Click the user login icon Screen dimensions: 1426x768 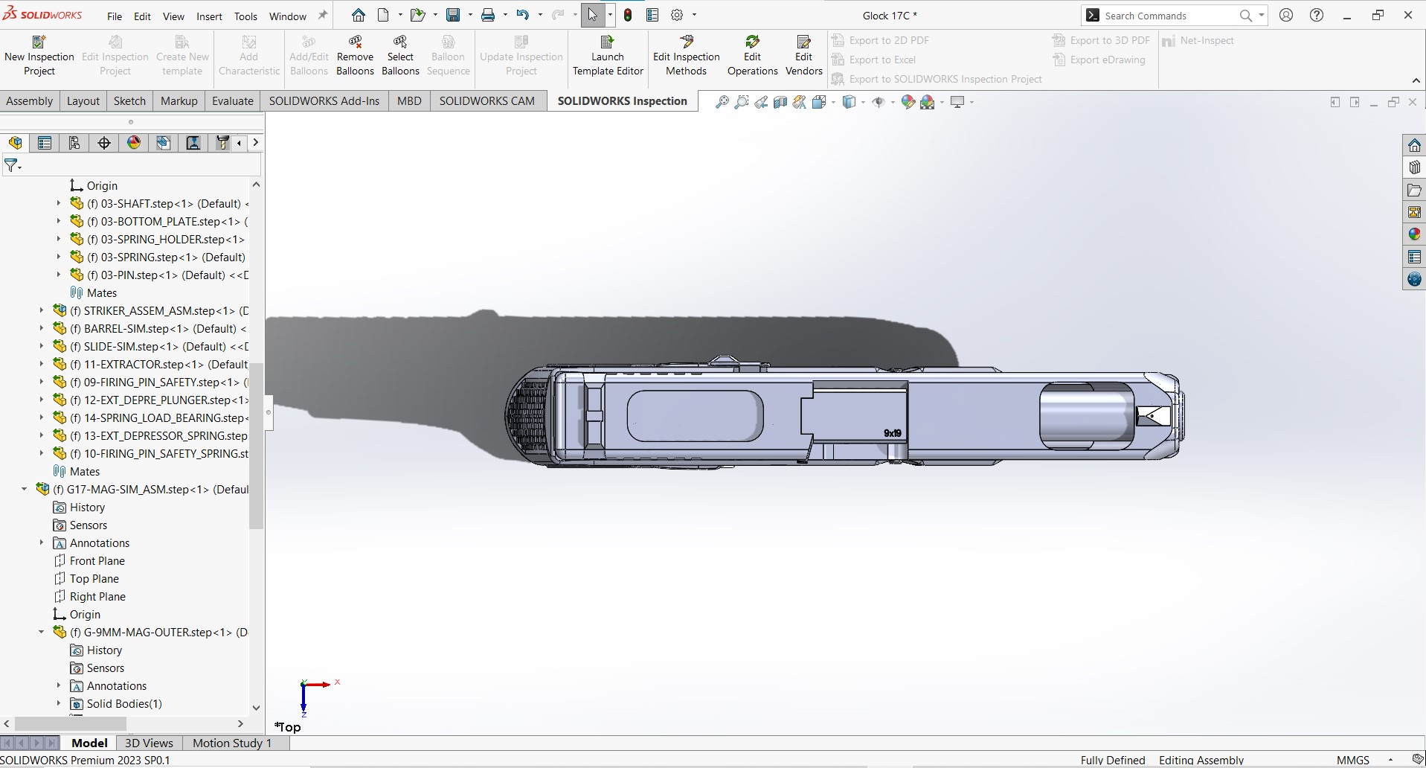[1286, 15]
